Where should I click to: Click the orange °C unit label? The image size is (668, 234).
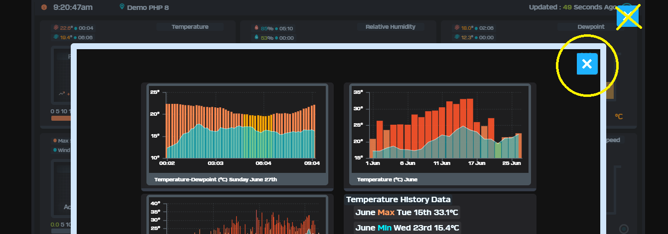click(x=619, y=116)
